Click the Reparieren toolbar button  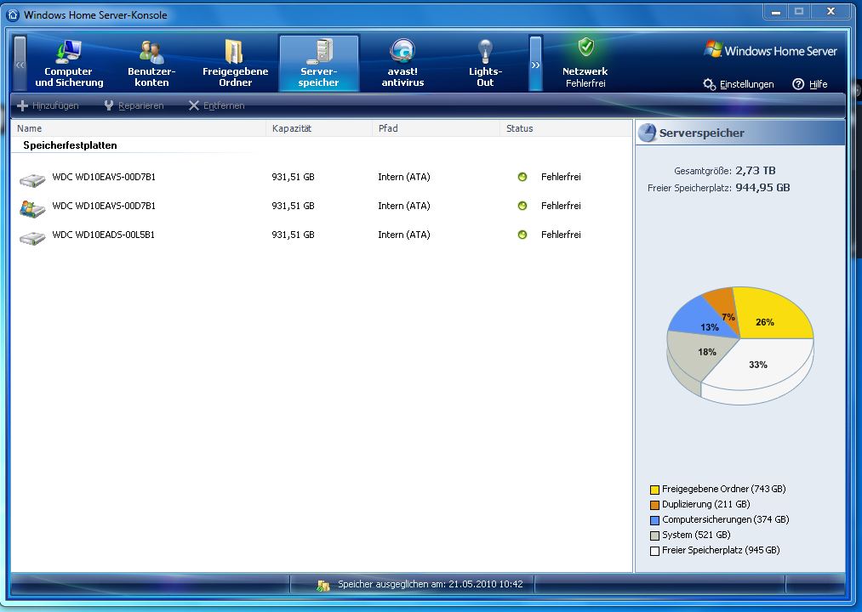134,105
